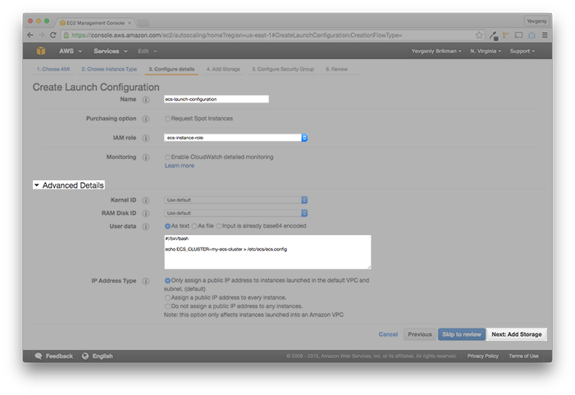Select step 3 Configure details tab
575x395 pixels.
pyautogui.click(x=171, y=70)
